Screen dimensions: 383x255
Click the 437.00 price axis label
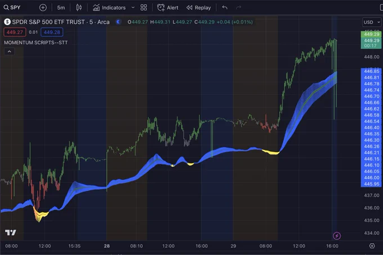(x=372, y=195)
